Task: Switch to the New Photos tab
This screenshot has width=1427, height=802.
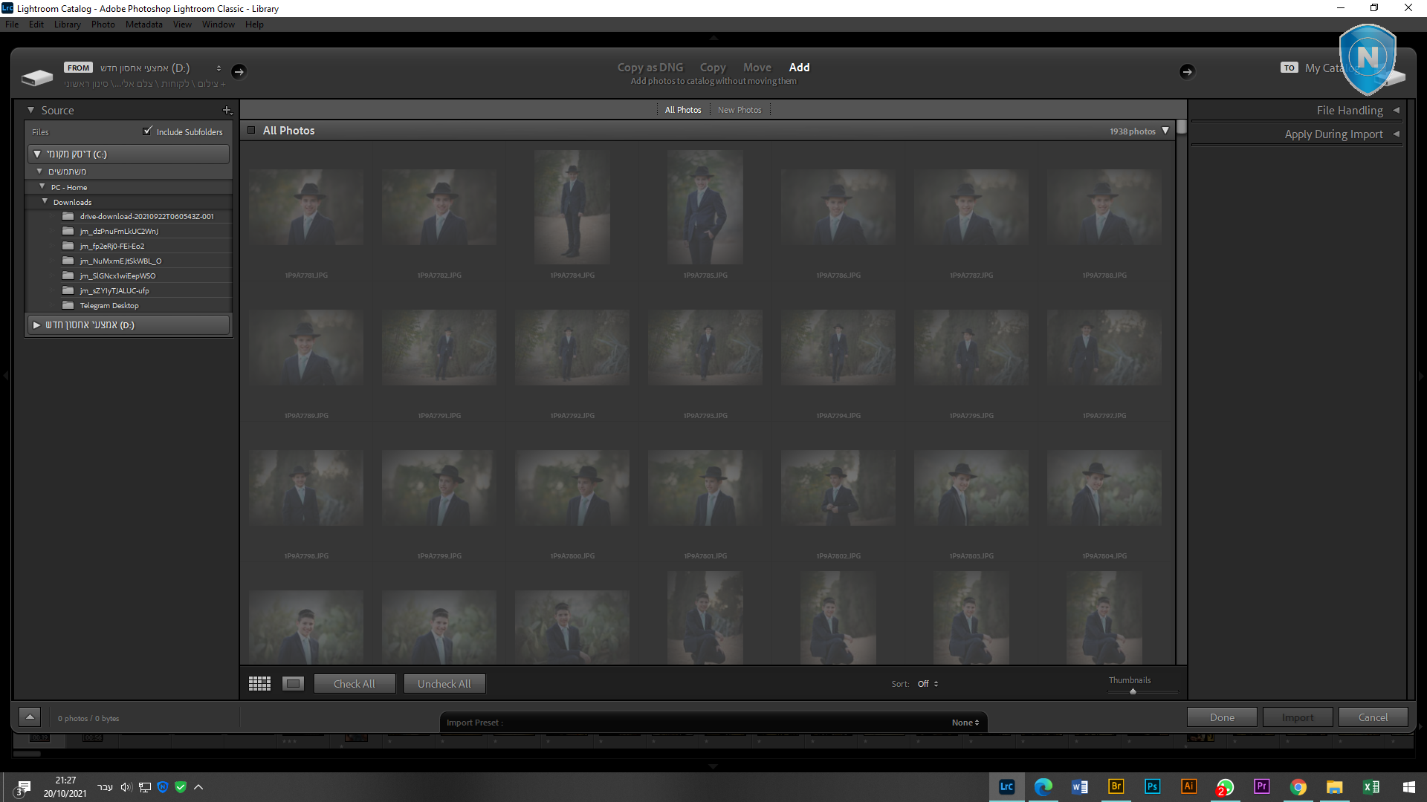Action: pos(739,110)
